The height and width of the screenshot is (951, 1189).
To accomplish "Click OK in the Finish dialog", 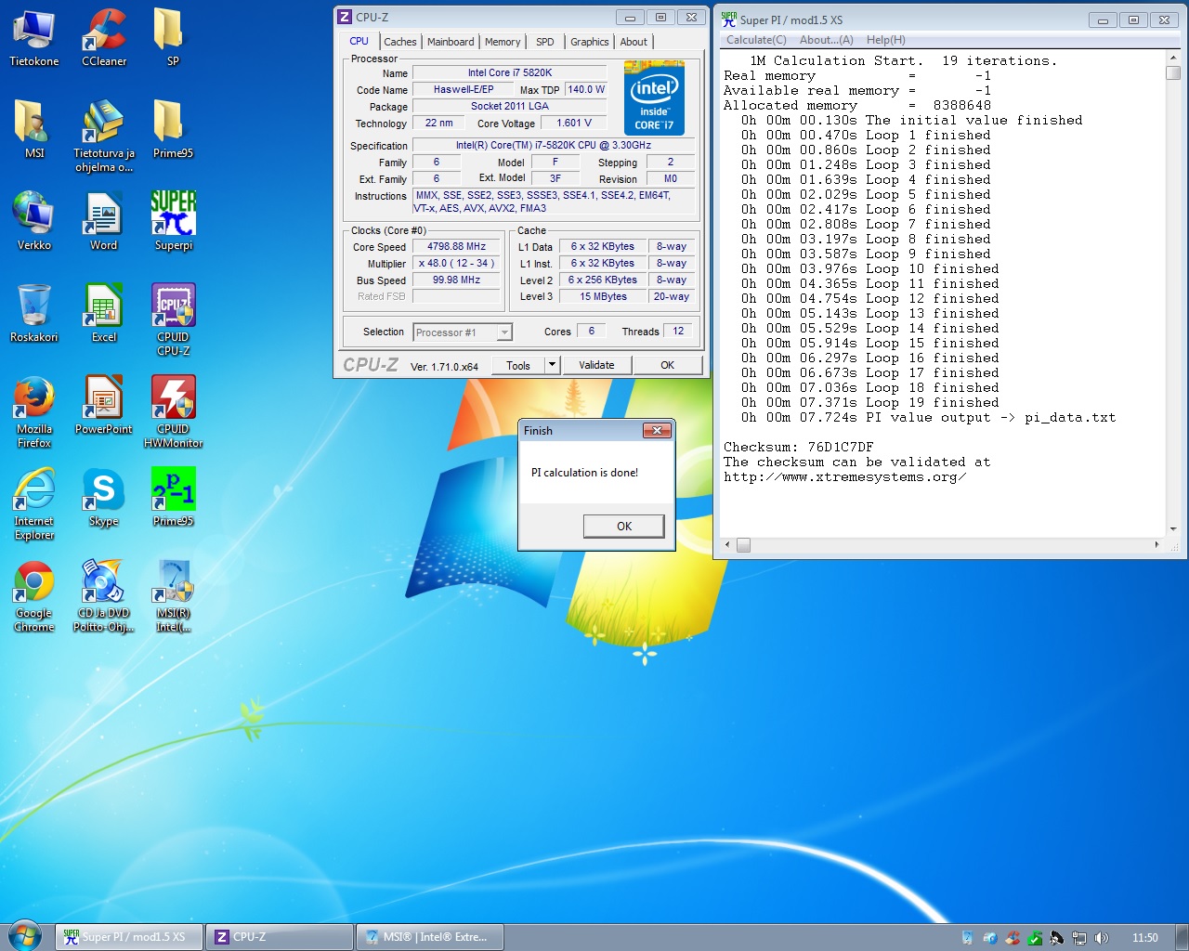I will coord(624,526).
